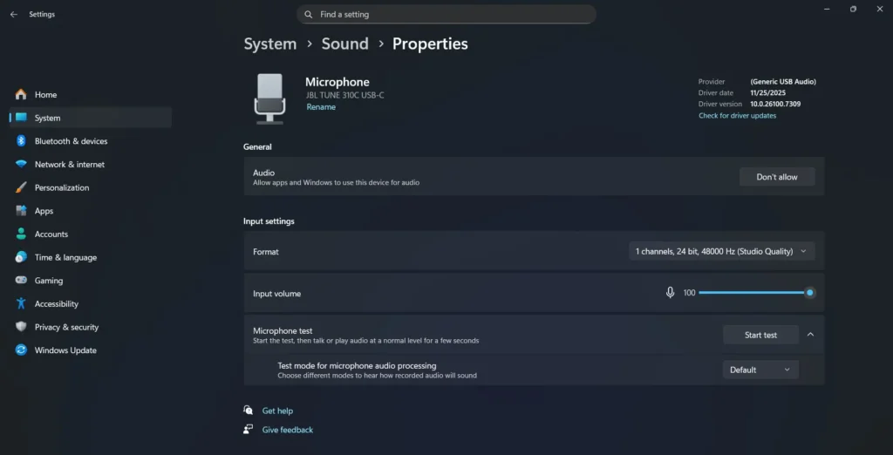Click the System monitor icon in sidebar

(x=21, y=118)
